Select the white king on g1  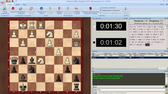23,25
